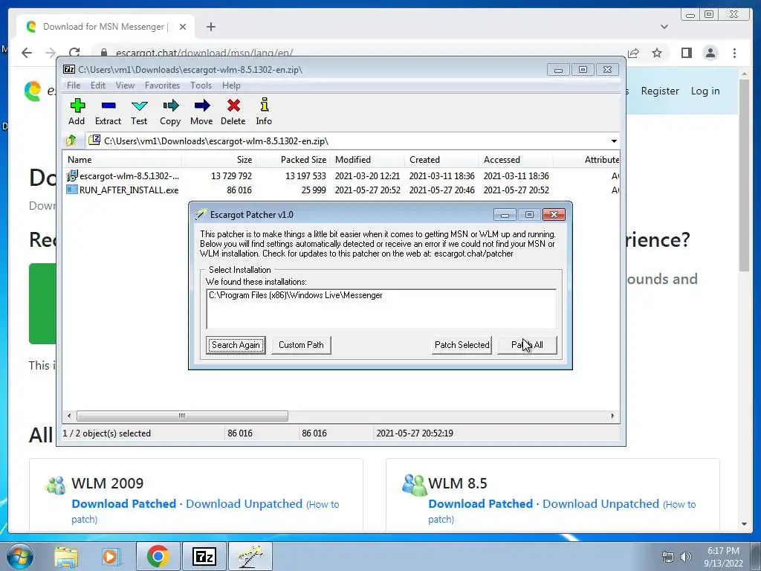Open the Favorites menu in 7-Zip
This screenshot has width=761, height=571.
(162, 86)
